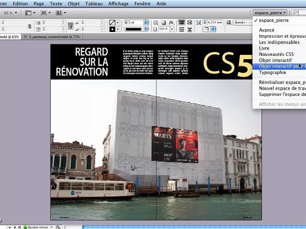Click the drop shadow icon

click(164, 22)
